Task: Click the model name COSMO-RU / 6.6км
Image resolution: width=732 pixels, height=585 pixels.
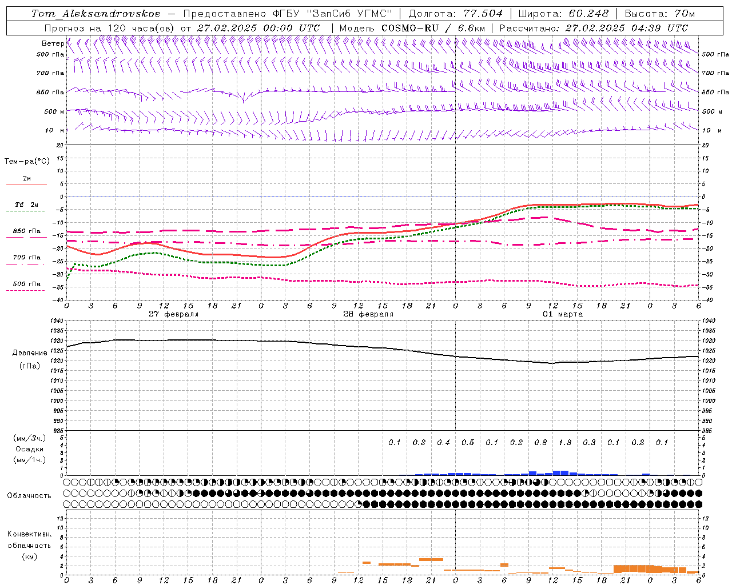Action: [433, 28]
